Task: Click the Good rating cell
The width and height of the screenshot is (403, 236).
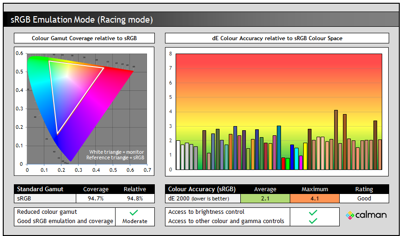Action: point(364,199)
